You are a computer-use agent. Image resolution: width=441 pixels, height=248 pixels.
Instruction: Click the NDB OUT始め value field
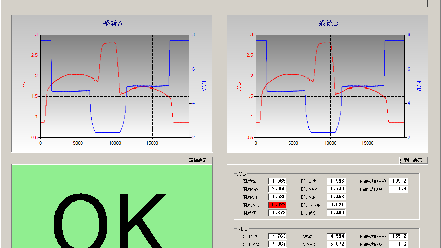(x=277, y=236)
